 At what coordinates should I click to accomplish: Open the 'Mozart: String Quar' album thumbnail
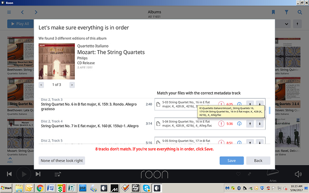point(21,133)
